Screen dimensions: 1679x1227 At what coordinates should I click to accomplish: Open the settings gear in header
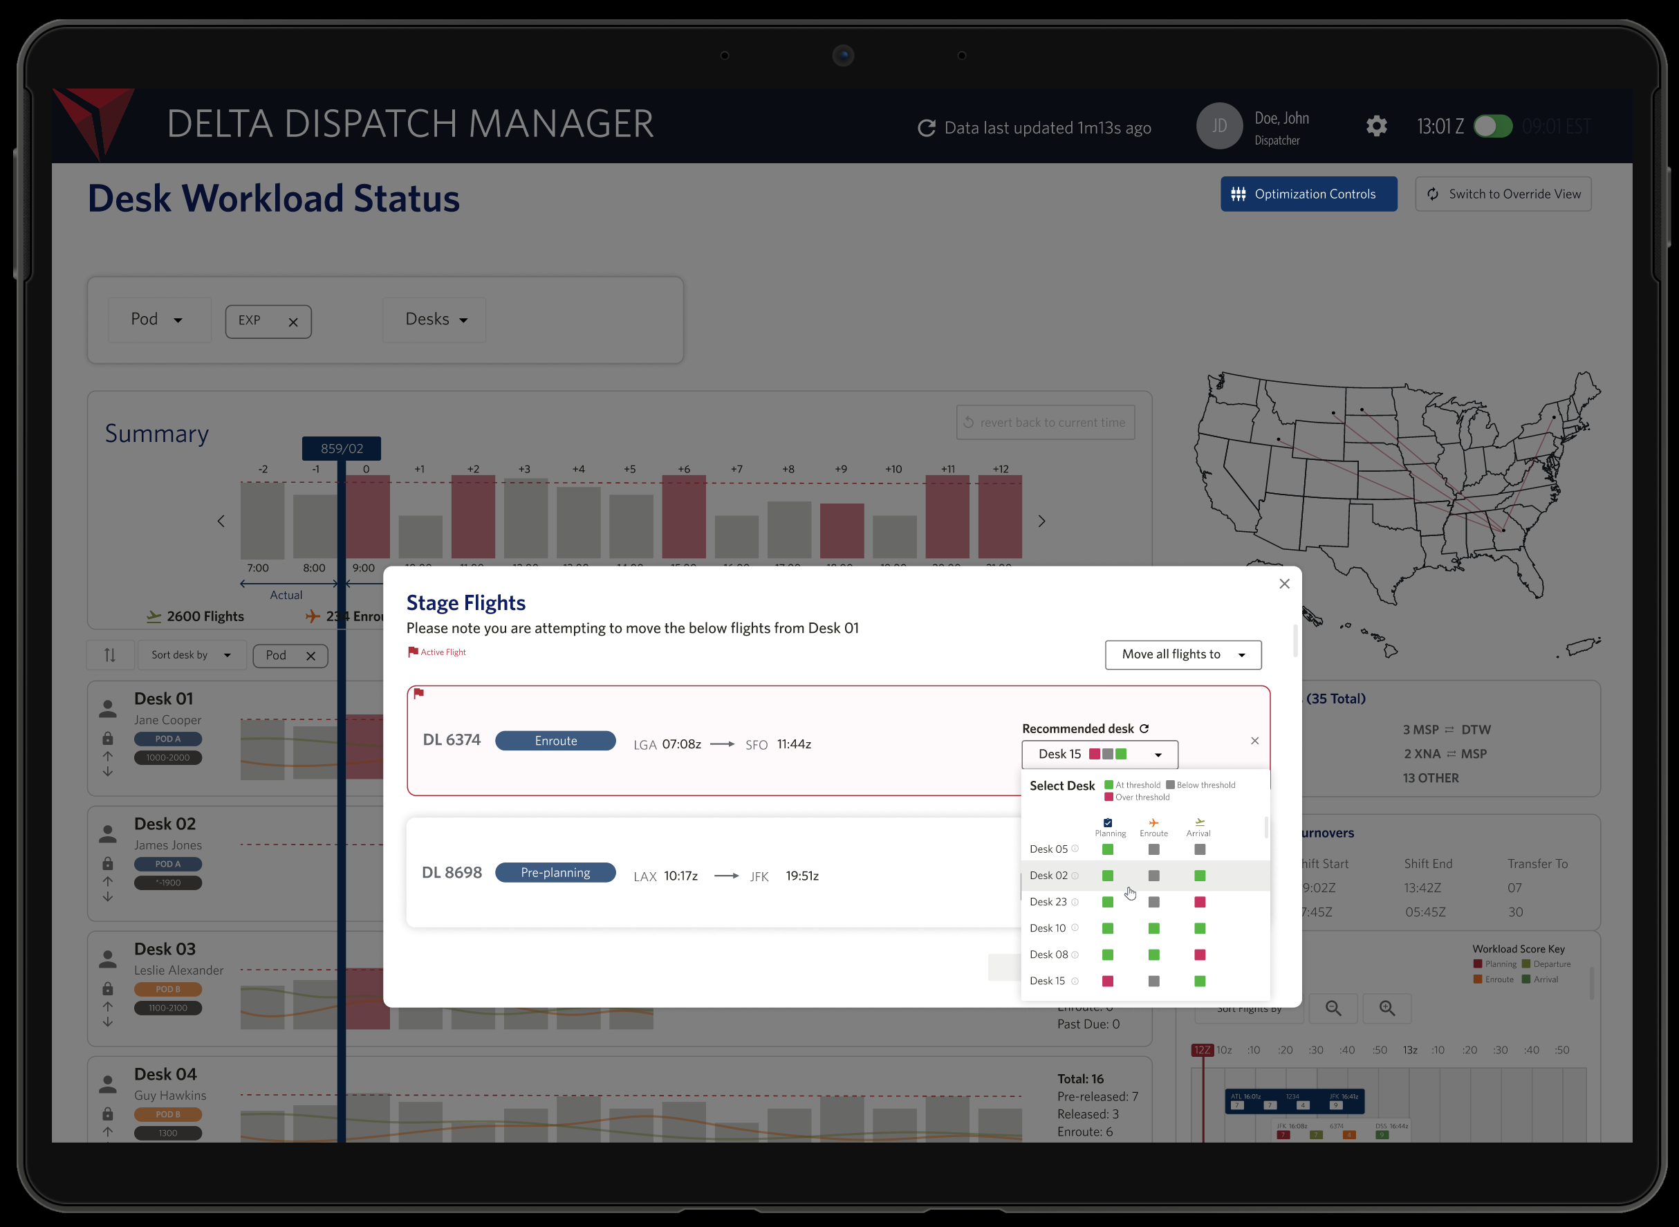coord(1376,127)
